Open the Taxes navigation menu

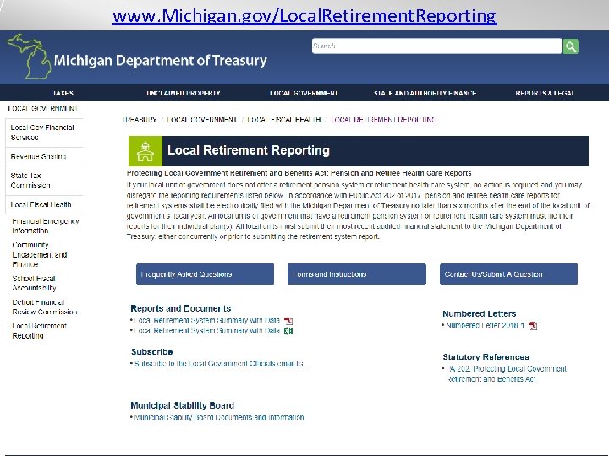pos(63,93)
